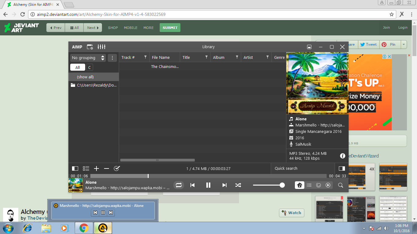Click the Alone song title in info panel

301,119
